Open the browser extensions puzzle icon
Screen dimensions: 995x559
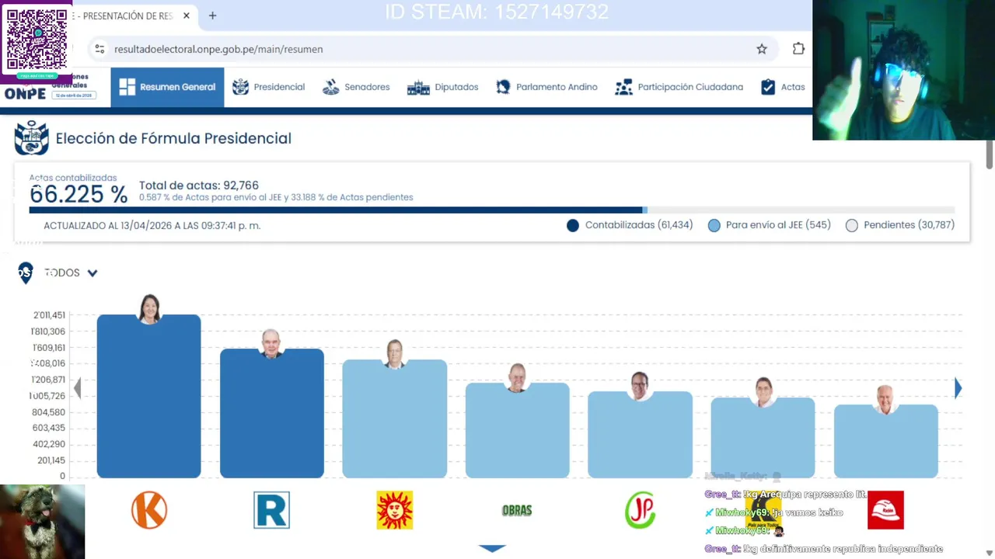click(x=798, y=49)
